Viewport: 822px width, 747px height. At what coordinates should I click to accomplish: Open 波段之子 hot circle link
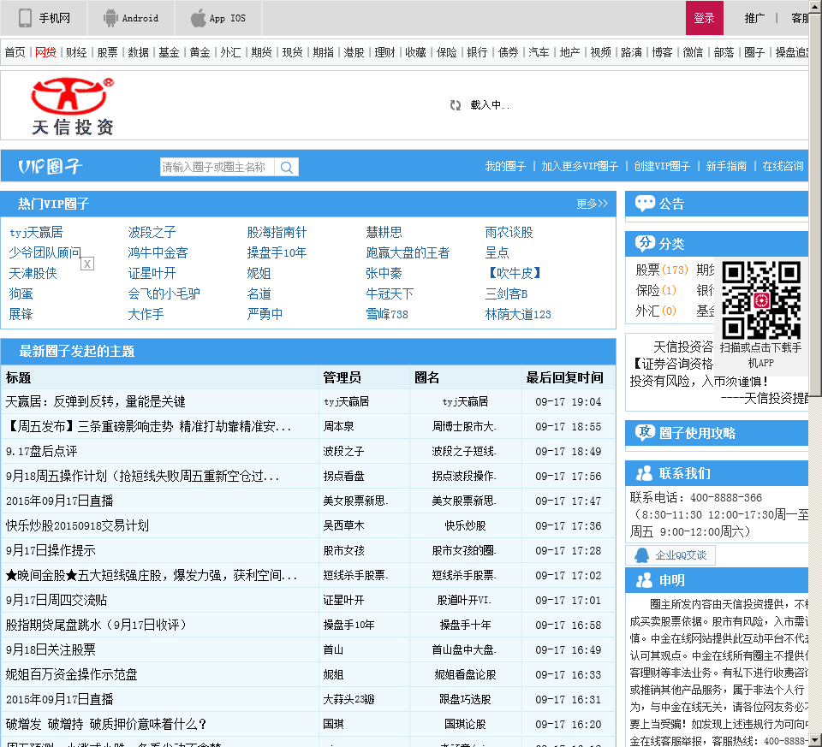pos(152,232)
